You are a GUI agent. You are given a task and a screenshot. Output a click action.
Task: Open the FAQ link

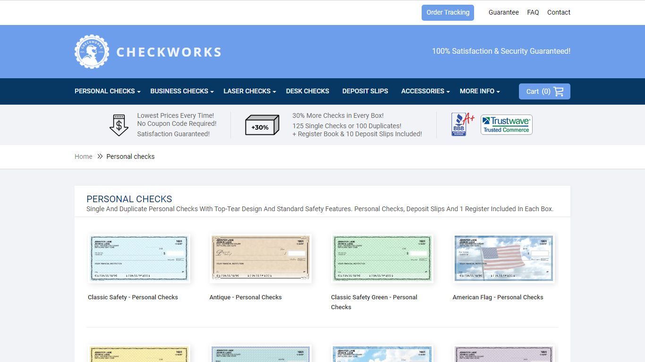click(533, 13)
